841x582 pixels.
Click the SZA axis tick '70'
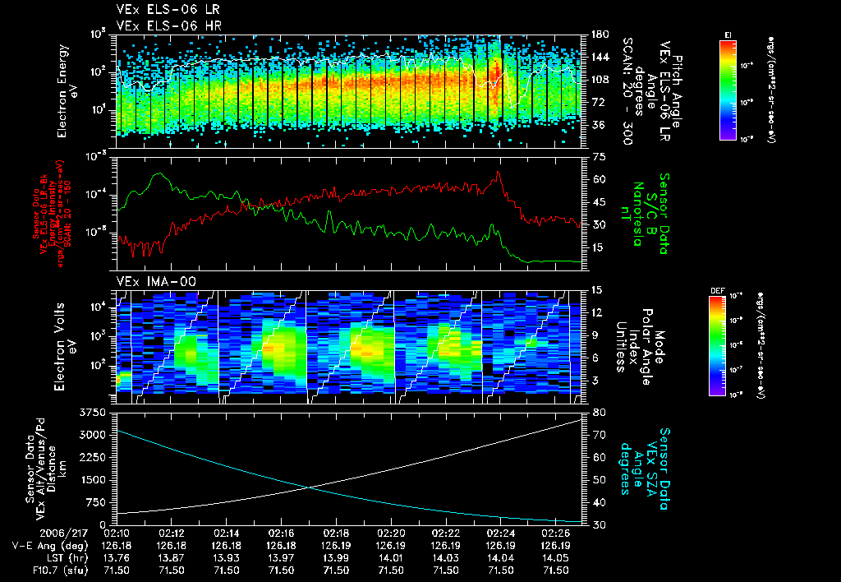point(600,435)
